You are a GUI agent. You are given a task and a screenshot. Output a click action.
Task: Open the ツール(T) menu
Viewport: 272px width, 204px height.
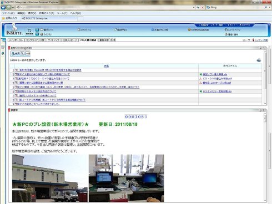(x=62, y=13)
